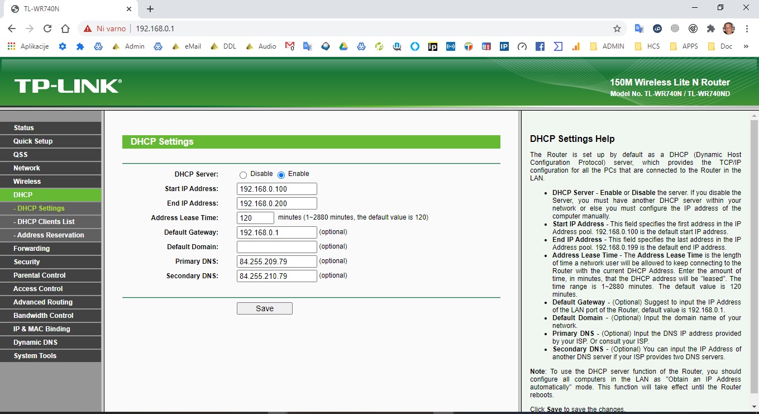The height and width of the screenshot is (414, 759).
Task: Click Default Gateway field
Action: (x=277, y=232)
